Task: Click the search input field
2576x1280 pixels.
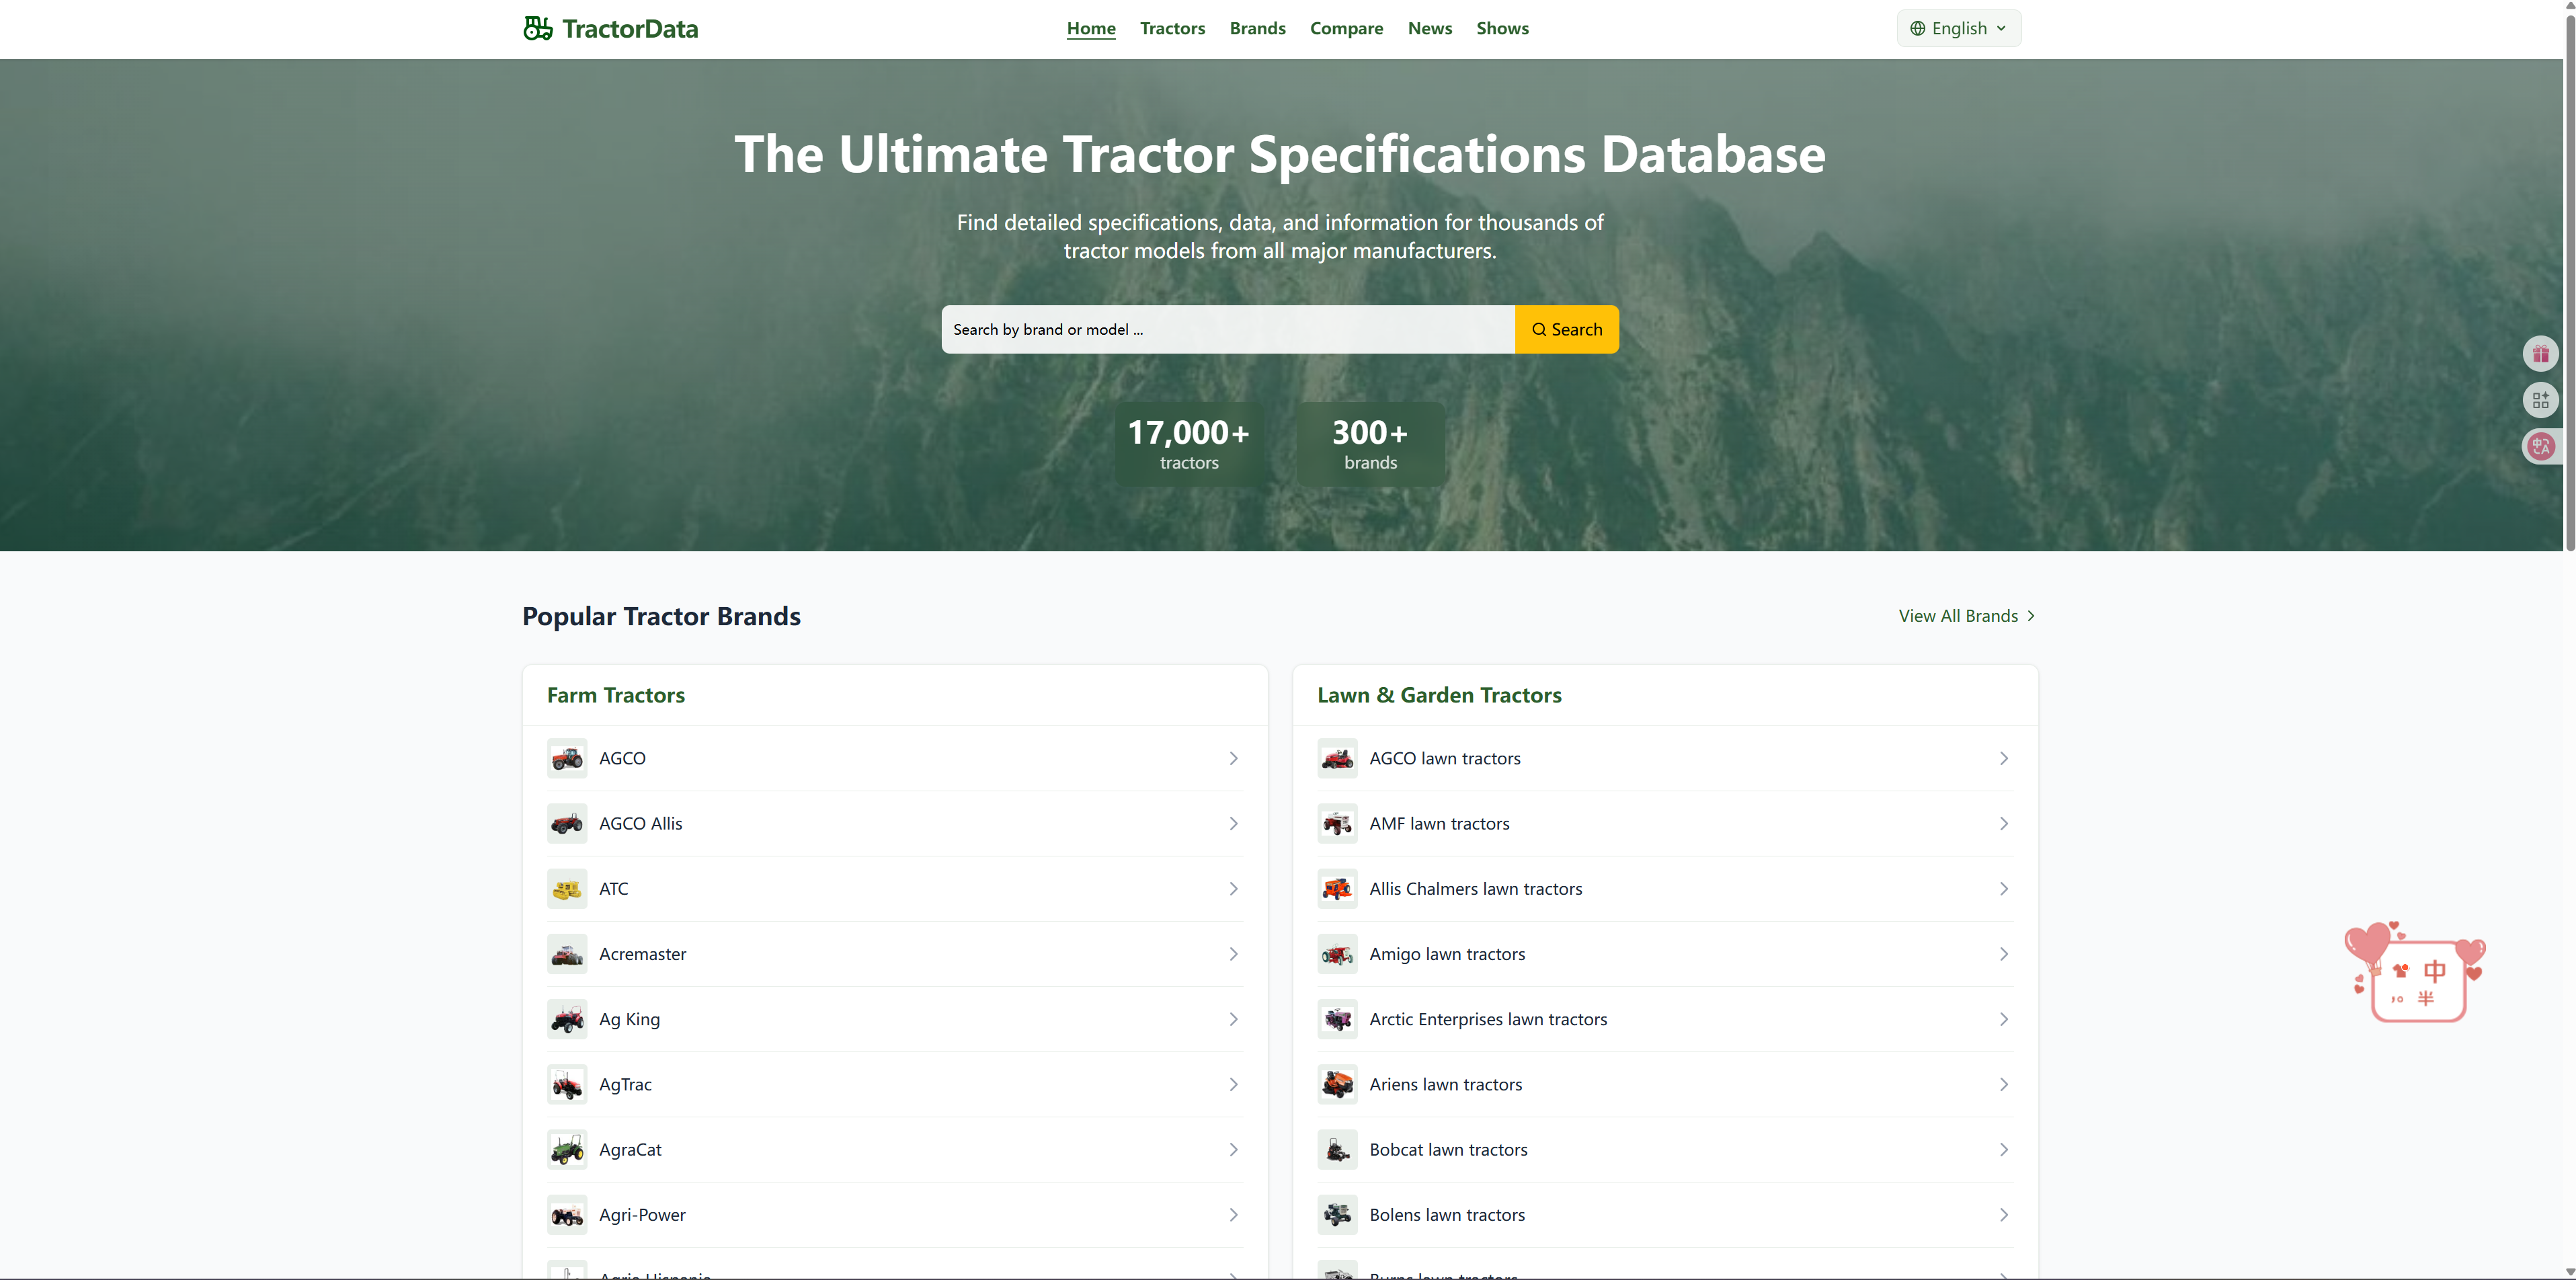Action: point(1227,329)
